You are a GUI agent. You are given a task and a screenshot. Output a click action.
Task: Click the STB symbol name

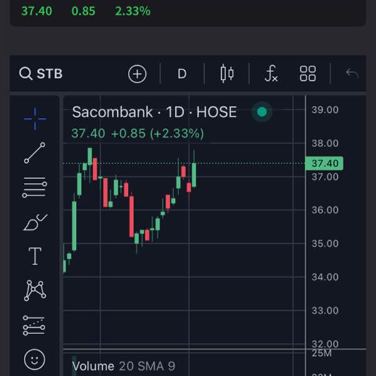[50, 73]
